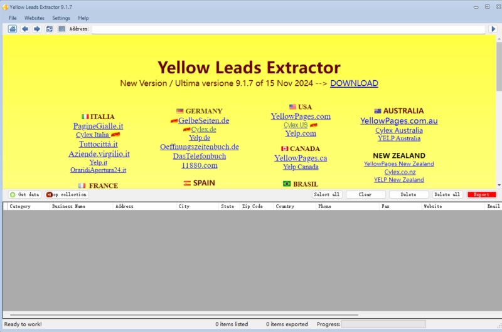Open the File menu

coord(13,18)
